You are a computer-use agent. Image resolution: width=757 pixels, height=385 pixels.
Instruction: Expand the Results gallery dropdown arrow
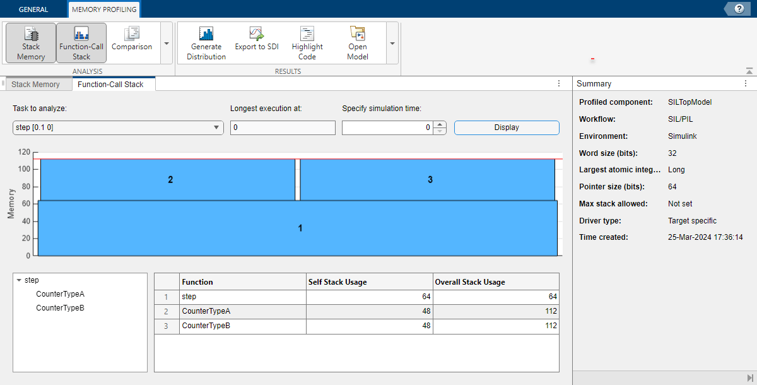[392, 44]
